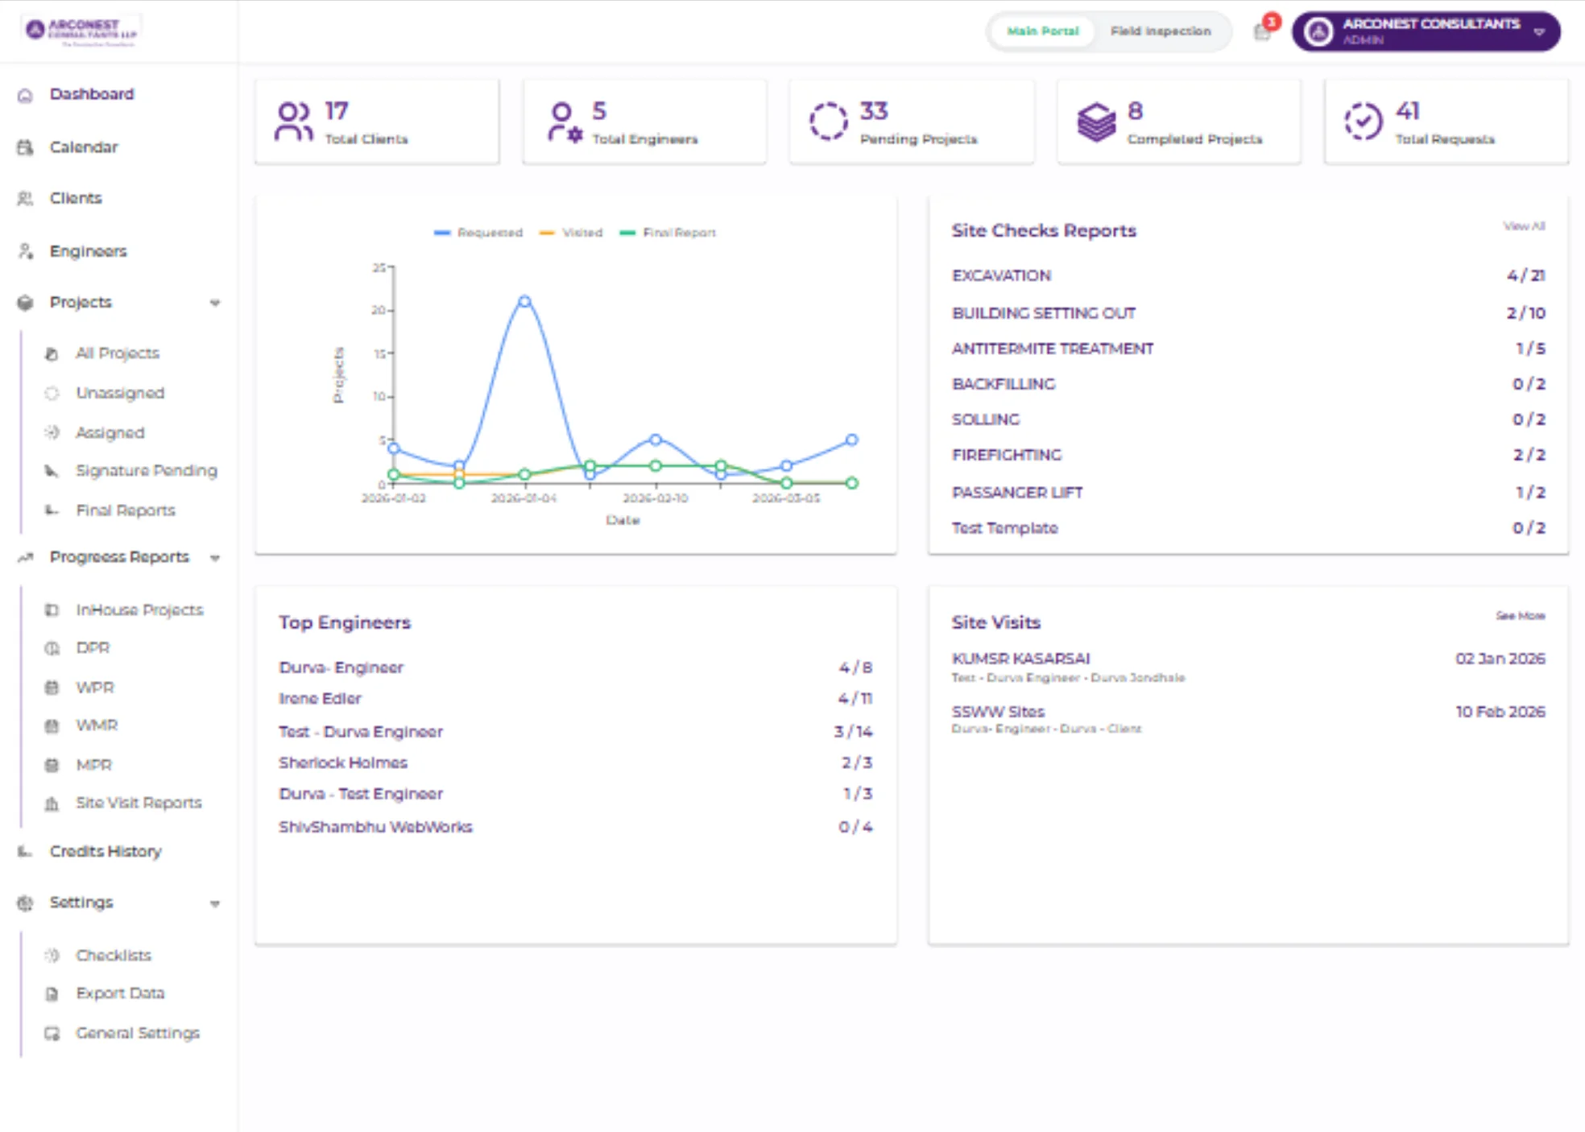1585x1132 pixels.
Task: Collapse the Projects menu chevron
Action: point(215,303)
